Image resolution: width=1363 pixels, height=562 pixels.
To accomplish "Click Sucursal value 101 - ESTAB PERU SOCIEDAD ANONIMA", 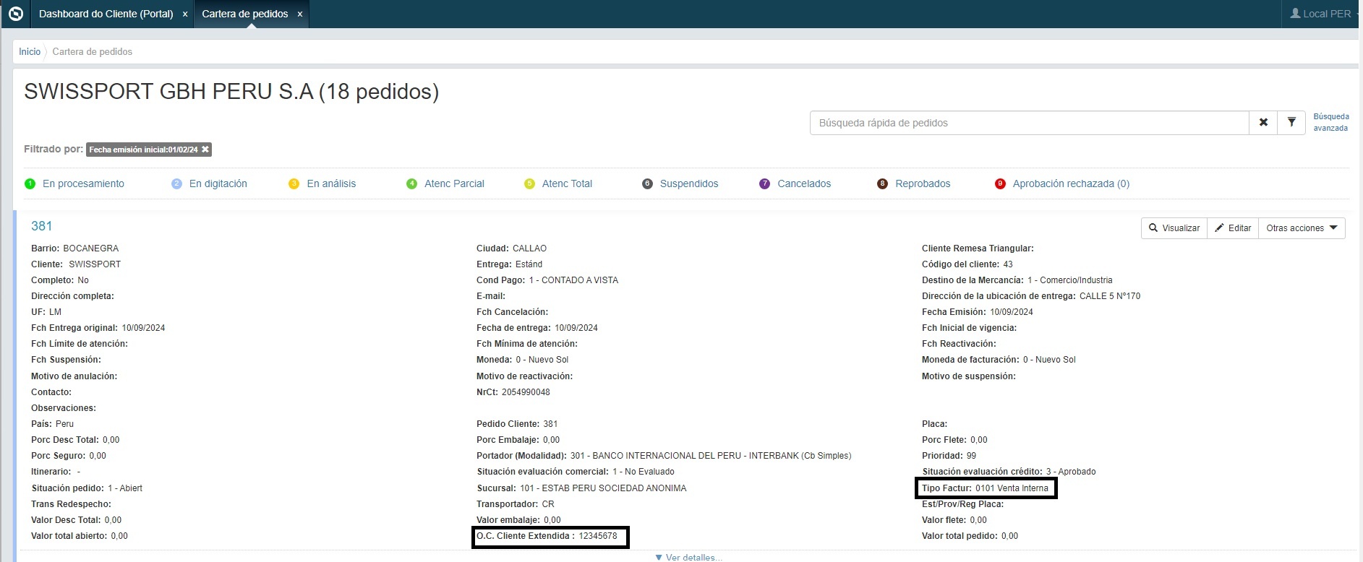I will (603, 488).
